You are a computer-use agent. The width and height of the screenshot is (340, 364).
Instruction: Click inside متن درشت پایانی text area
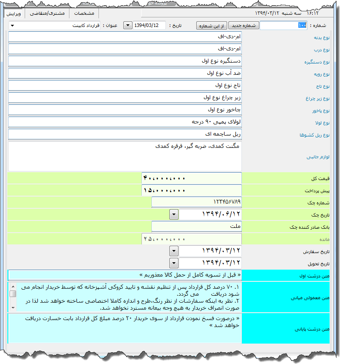click(x=125, y=328)
